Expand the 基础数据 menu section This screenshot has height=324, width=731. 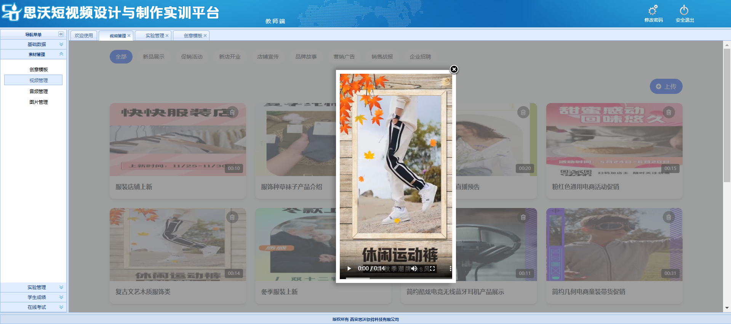pos(61,44)
